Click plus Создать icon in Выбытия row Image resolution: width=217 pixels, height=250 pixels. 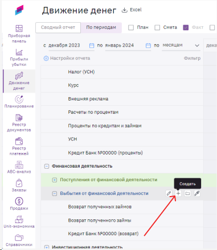[178, 193]
